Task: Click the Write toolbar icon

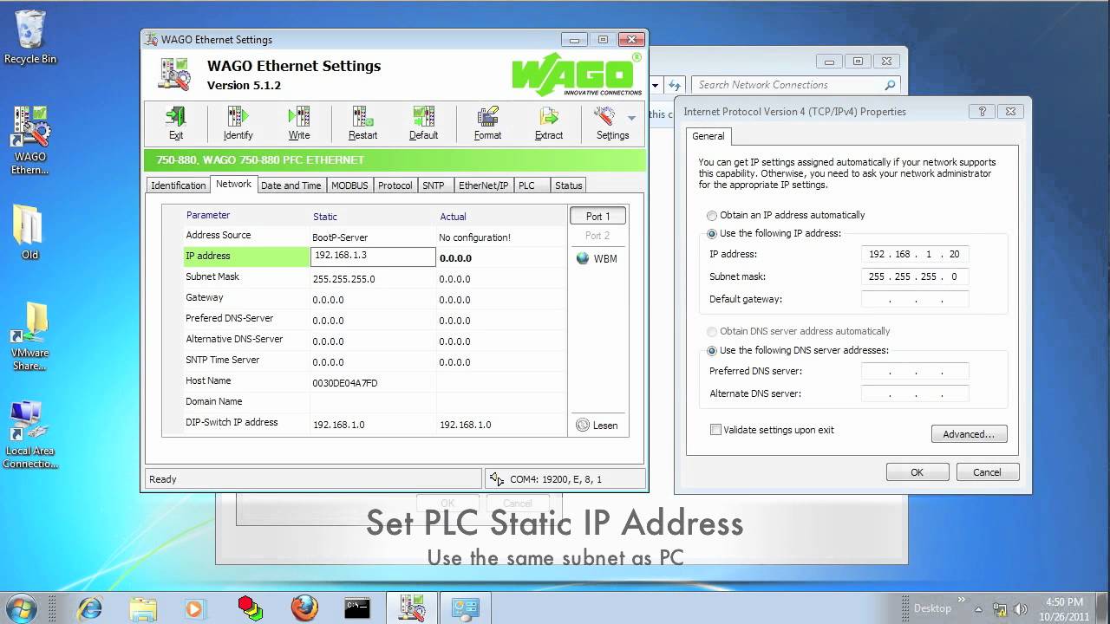Action: [299, 123]
